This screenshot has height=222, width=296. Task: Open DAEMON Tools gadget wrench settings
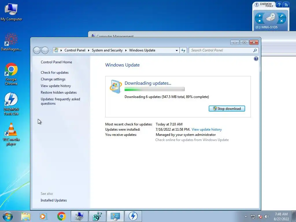tap(282, 16)
